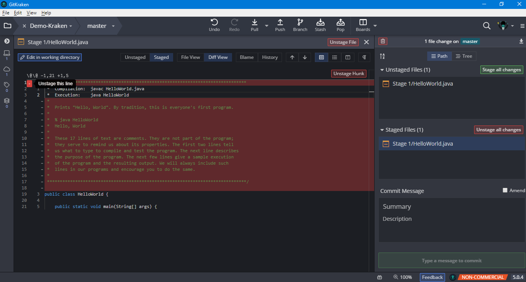
Task: Show files by Path
Action: [x=439, y=56]
